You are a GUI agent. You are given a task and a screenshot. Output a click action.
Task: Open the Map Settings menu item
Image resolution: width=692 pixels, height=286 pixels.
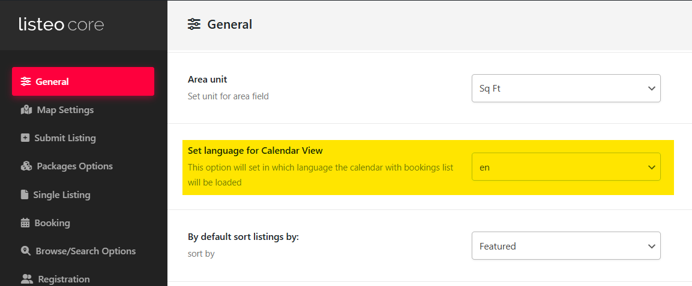65,110
